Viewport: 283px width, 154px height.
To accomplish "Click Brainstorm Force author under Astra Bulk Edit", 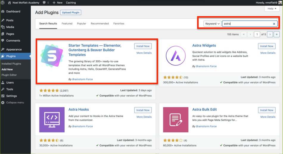I will click(206, 126).
